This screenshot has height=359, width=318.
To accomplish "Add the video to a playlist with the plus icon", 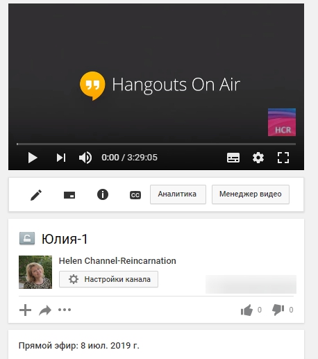I will point(25,310).
